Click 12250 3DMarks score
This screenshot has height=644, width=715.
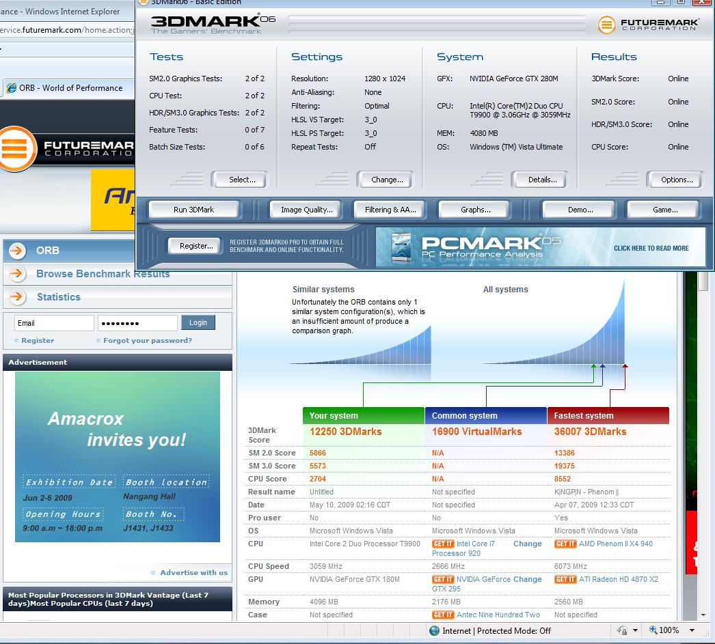pyautogui.click(x=346, y=432)
